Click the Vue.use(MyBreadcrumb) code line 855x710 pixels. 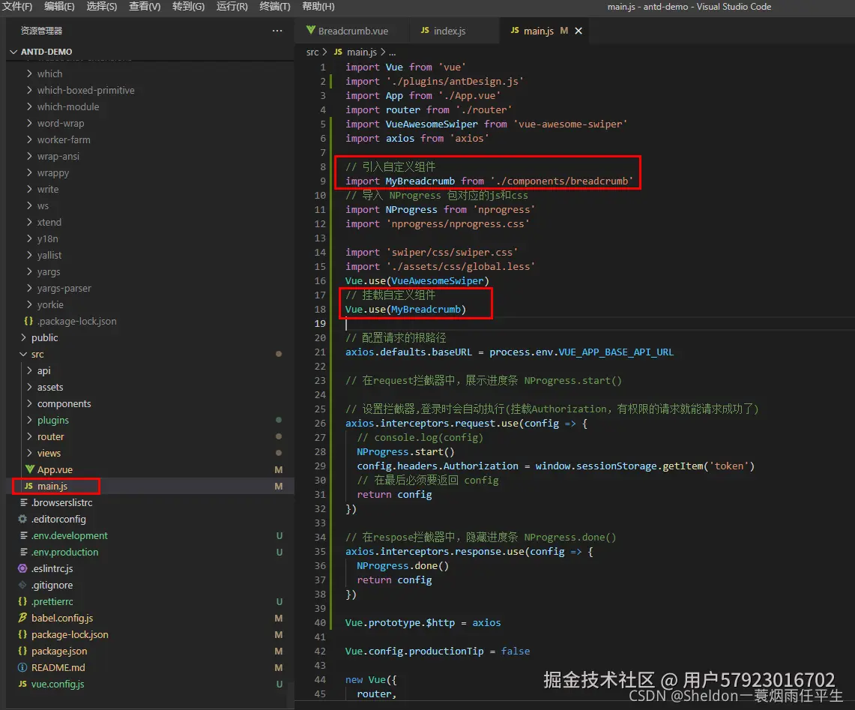[x=405, y=309]
